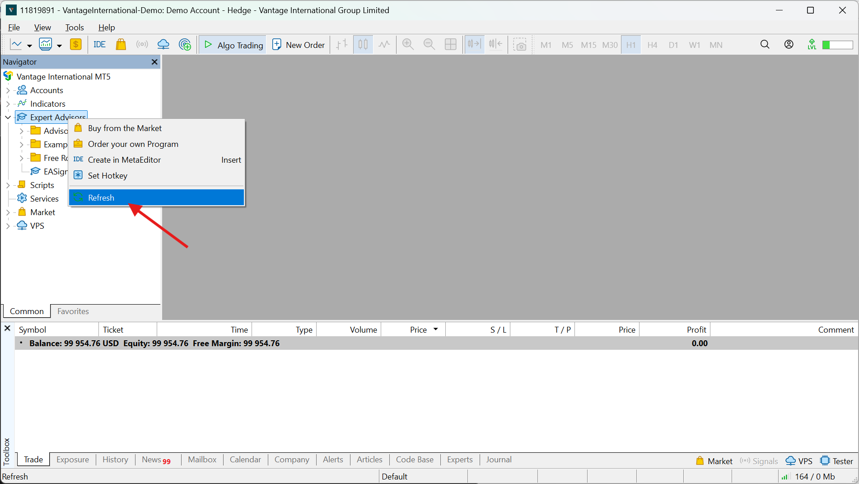Select the Vantage International MT5 root node
The image size is (859, 484).
57,76
